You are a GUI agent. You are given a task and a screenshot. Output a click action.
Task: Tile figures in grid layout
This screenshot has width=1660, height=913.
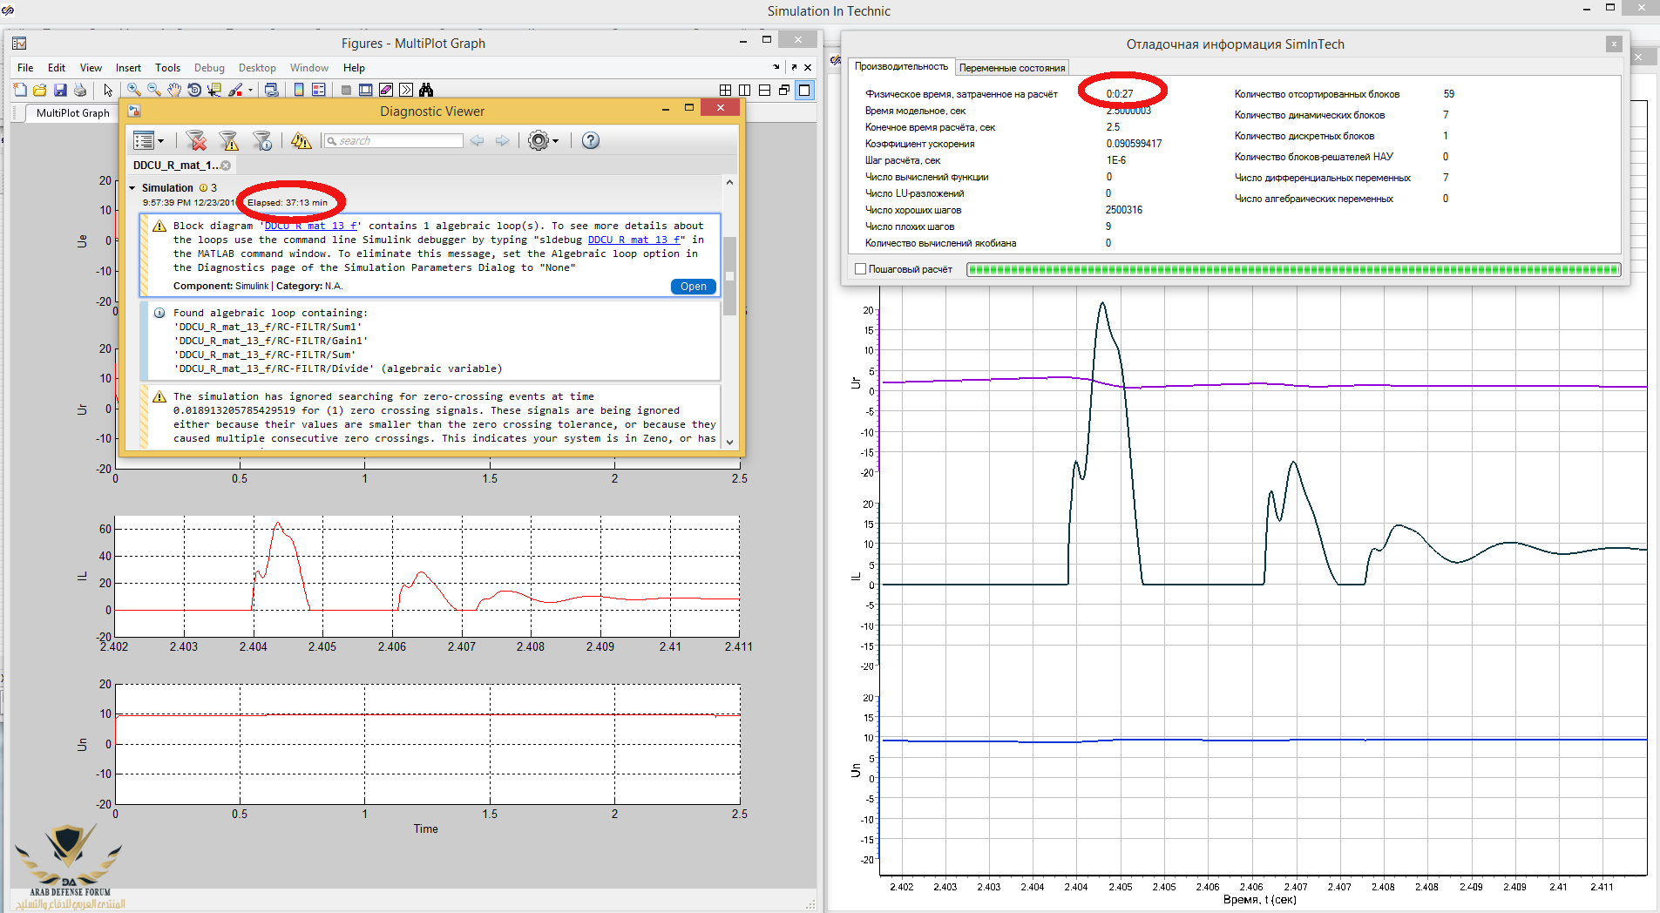pyautogui.click(x=725, y=90)
